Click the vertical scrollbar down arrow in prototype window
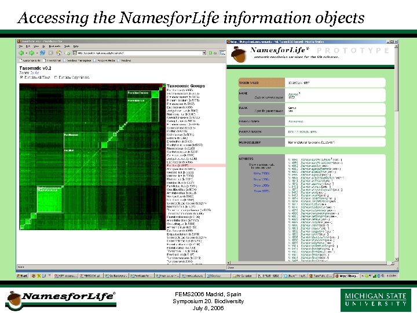Screen dimensions: 417x313 pos(396,259)
